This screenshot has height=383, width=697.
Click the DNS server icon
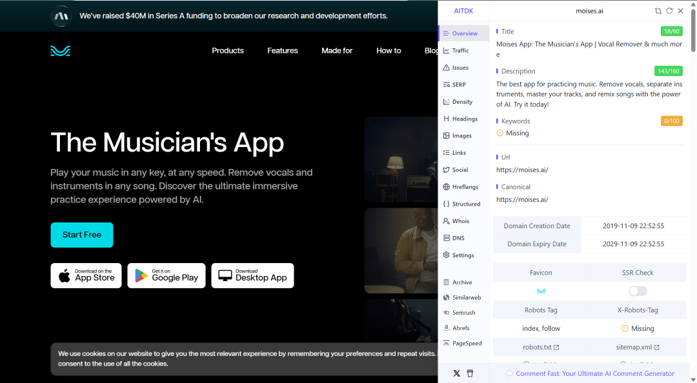tap(447, 238)
